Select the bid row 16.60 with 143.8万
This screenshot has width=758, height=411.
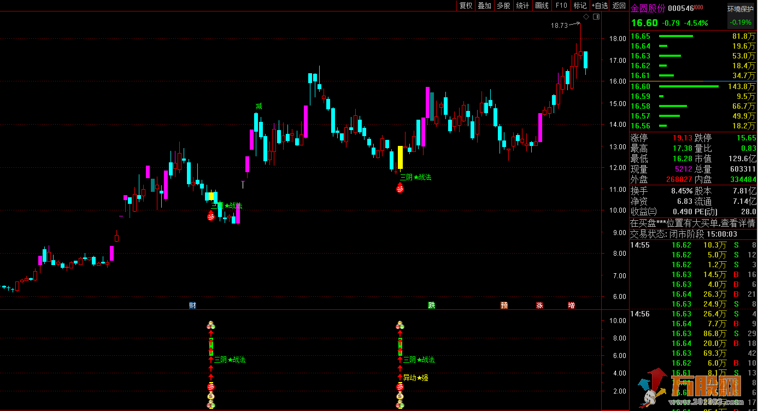tap(693, 86)
